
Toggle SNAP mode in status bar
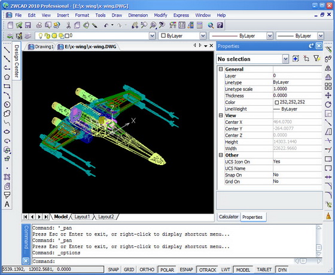coord(114,270)
